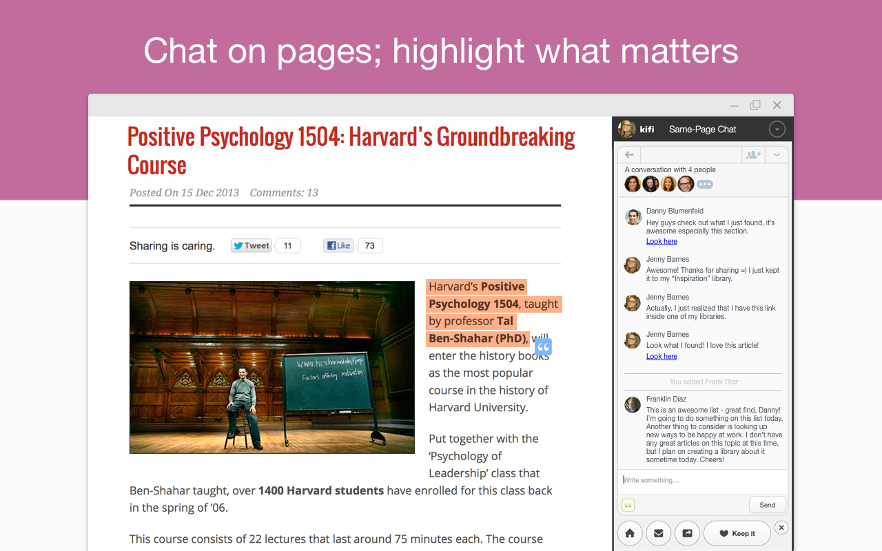Image resolution: width=882 pixels, height=551 pixels.
Task: Click the bold '1400 Harvard students' text
Action: point(321,490)
